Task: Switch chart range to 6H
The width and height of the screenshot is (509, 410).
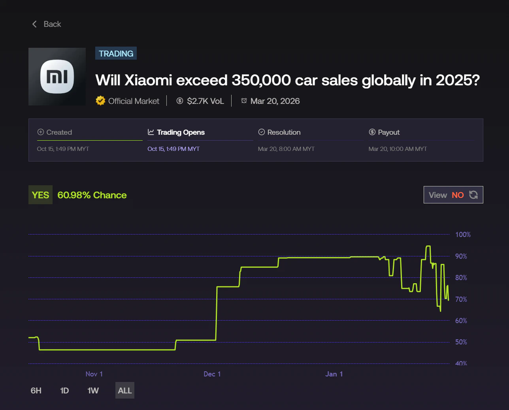Action: pos(36,390)
